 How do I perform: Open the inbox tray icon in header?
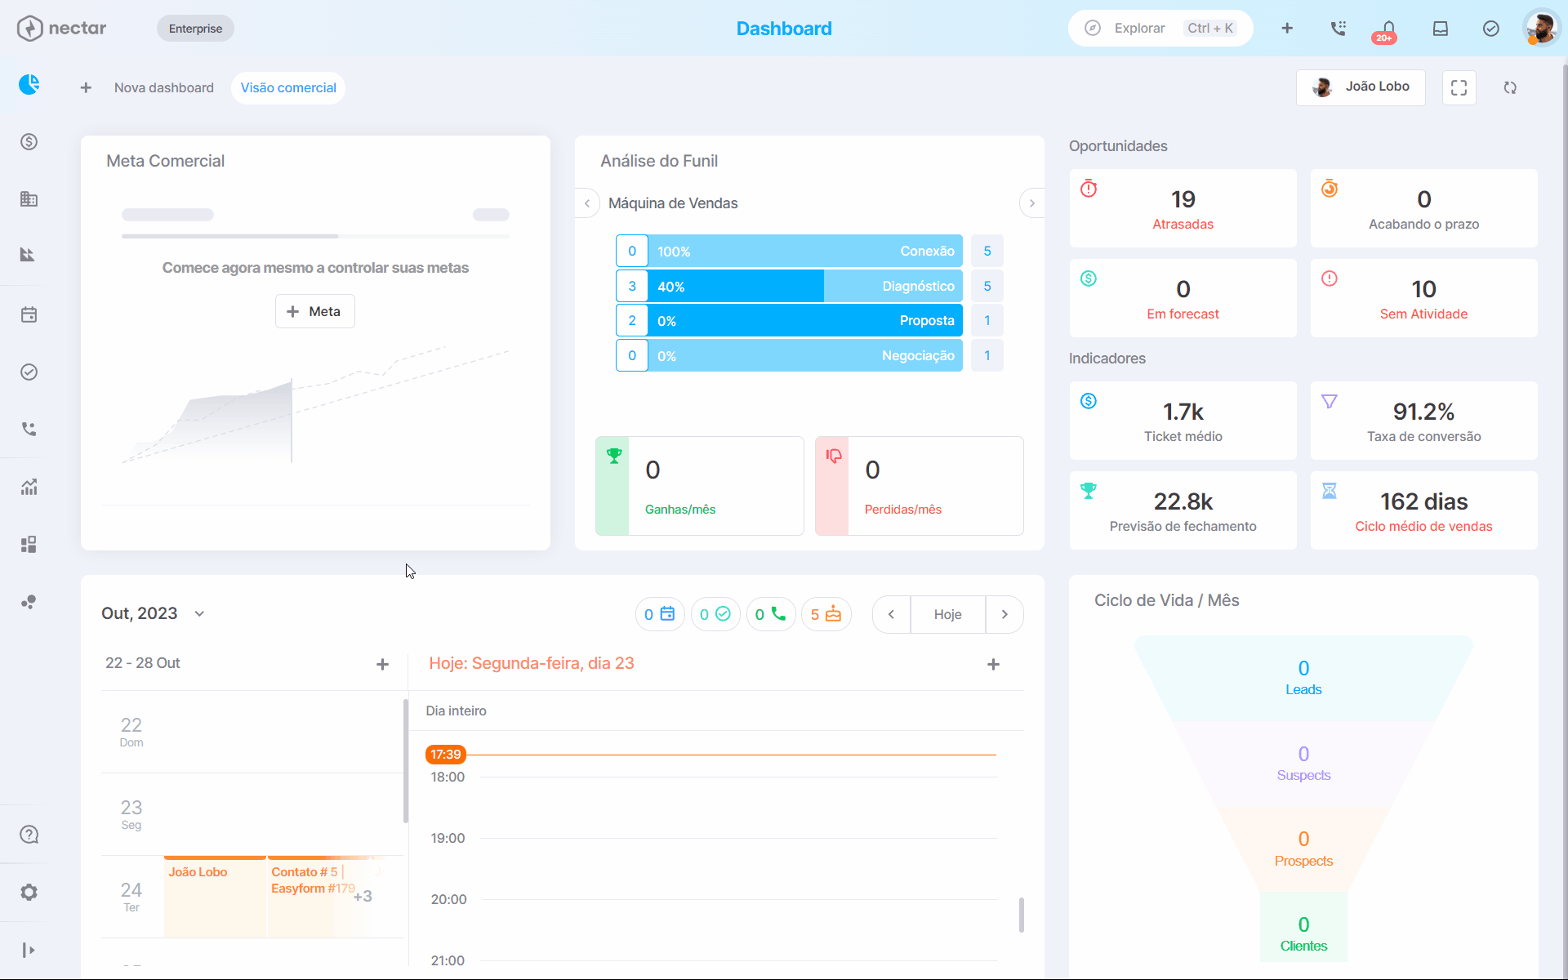tap(1441, 29)
